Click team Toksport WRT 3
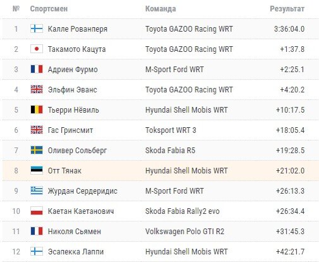319x262 pixels. tap(171, 130)
